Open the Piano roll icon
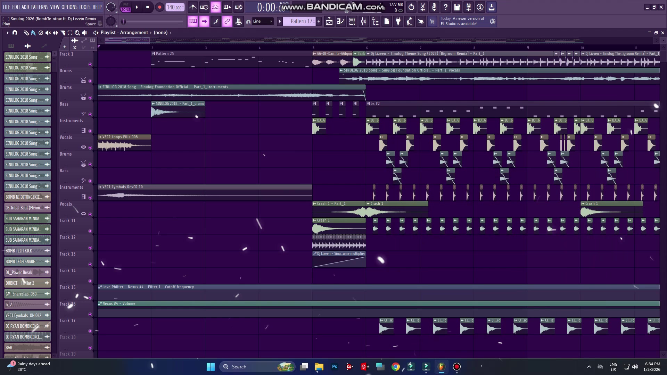Viewport: 667px width, 375px height. (341, 22)
